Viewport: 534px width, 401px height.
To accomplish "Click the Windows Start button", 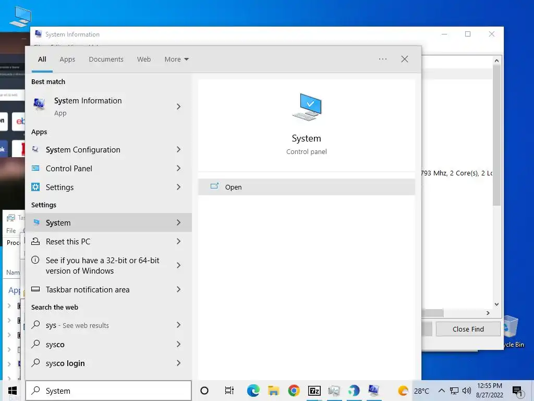I will 13,391.
